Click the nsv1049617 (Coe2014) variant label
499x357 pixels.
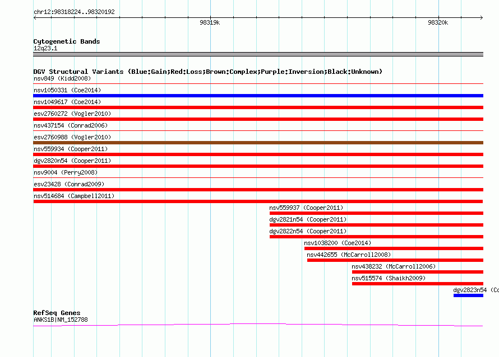point(67,102)
